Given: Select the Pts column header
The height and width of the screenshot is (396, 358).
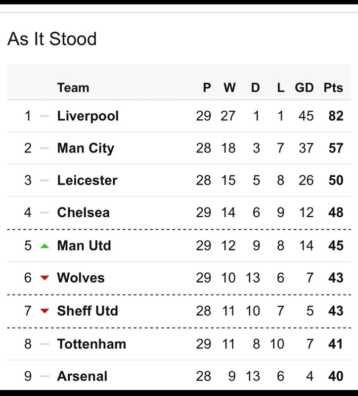Looking at the screenshot, I should (333, 88).
